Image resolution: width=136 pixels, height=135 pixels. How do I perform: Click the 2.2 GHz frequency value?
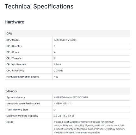point(59,71)
